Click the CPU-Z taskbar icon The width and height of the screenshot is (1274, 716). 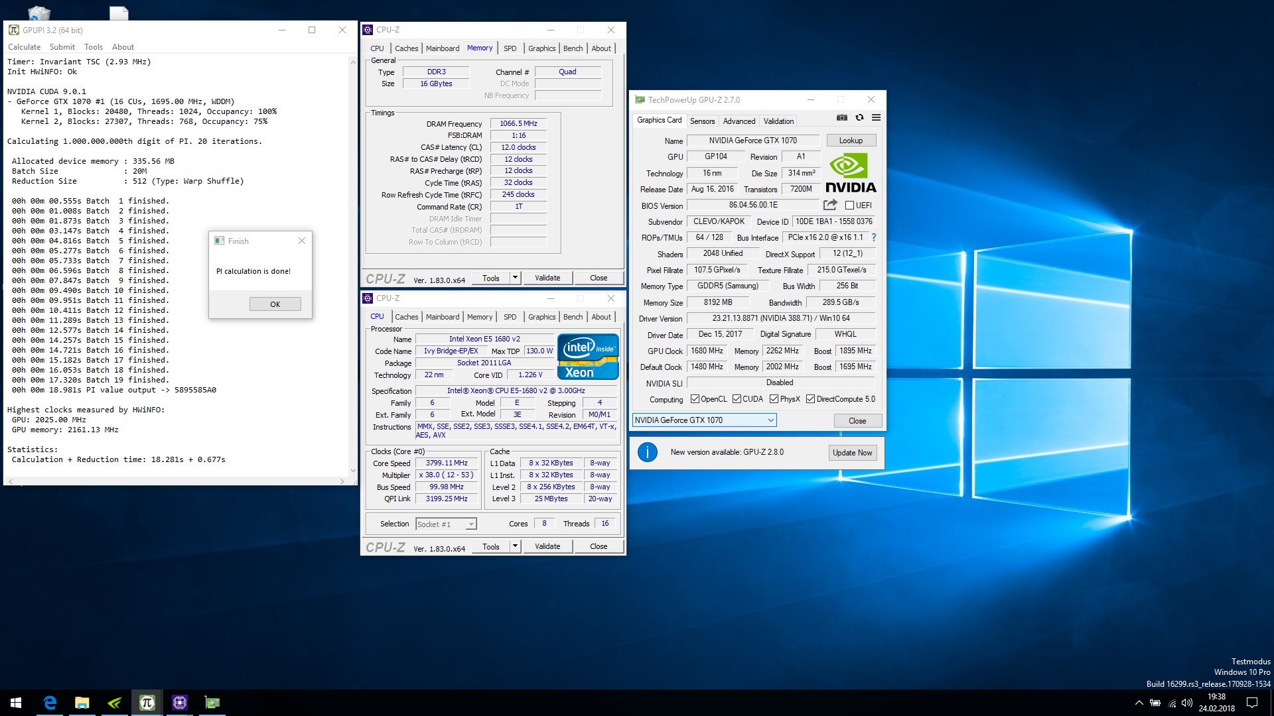[x=179, y=703]
